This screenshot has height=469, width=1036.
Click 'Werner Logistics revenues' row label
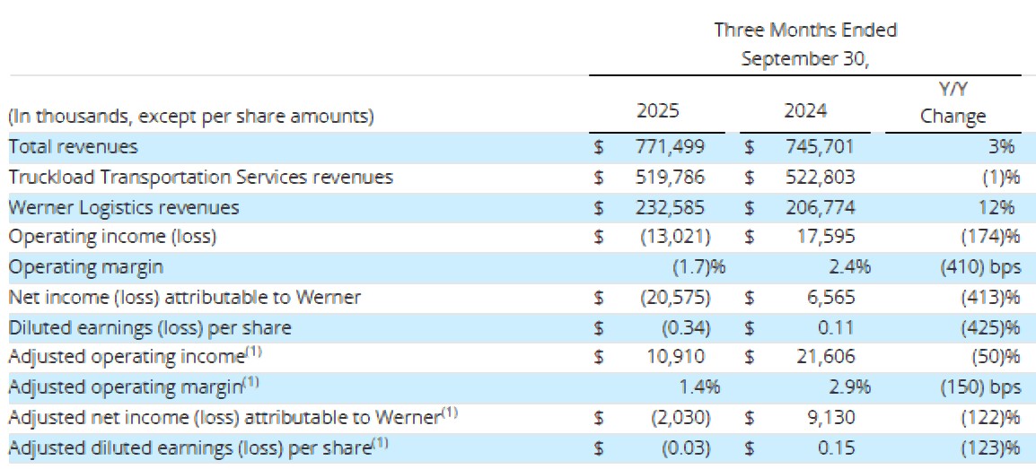tap(124, 207)
